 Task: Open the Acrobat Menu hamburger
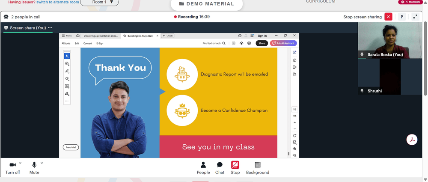(x=66, y=36)
